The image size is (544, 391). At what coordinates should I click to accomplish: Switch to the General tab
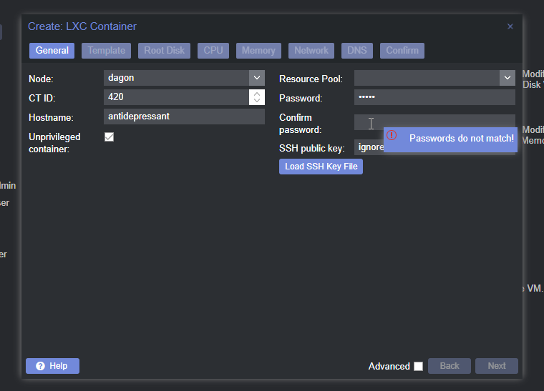click(x=52, y=51)
